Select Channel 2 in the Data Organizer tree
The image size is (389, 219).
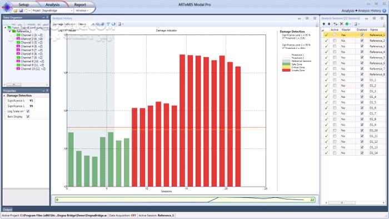(x=31, y=39)
